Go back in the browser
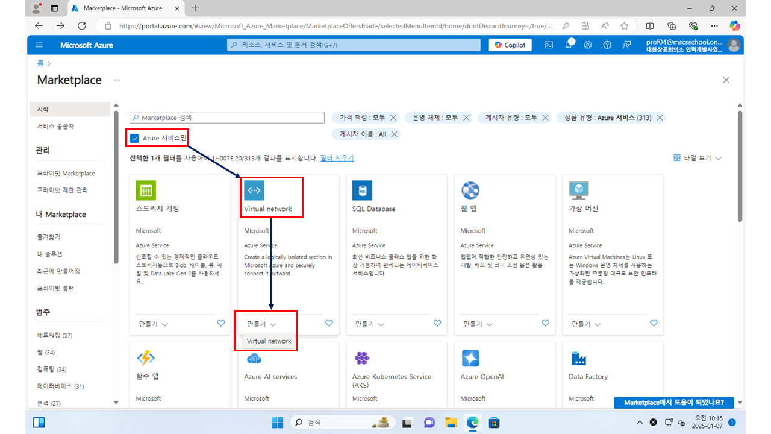Image resolution: width=771 pixels, height=434 pixels. (x=39, y=26)
